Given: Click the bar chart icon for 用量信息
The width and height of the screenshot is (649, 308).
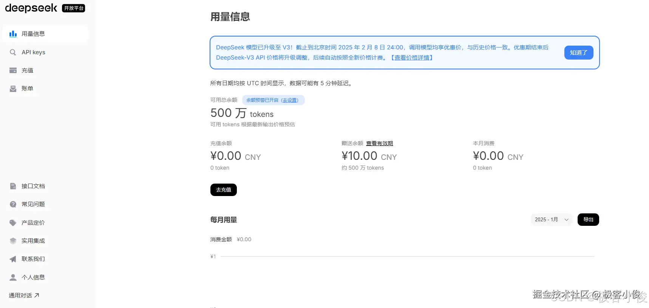Looking at the screenshot, I should coord(13,34).
